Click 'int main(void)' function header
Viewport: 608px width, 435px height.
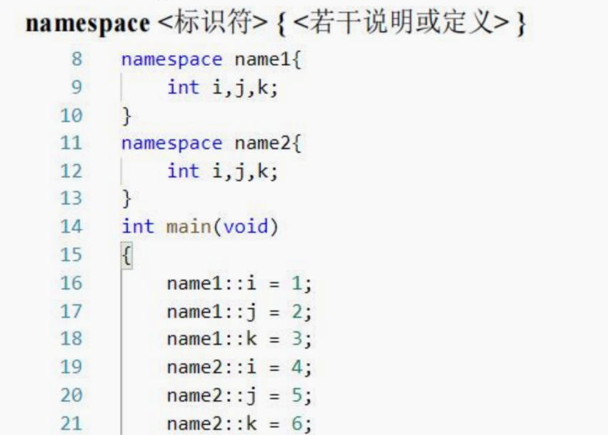(200, 227)
